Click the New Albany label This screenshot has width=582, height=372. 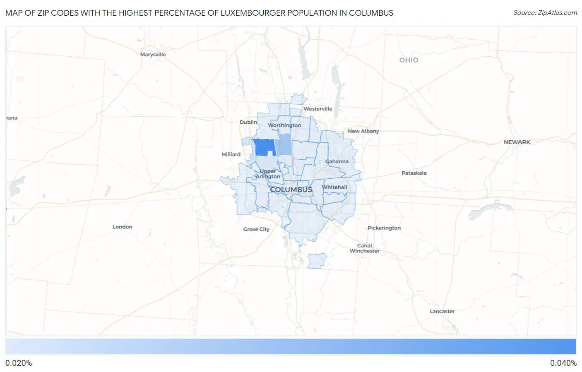pyautogui.click(x=363, y=131)
